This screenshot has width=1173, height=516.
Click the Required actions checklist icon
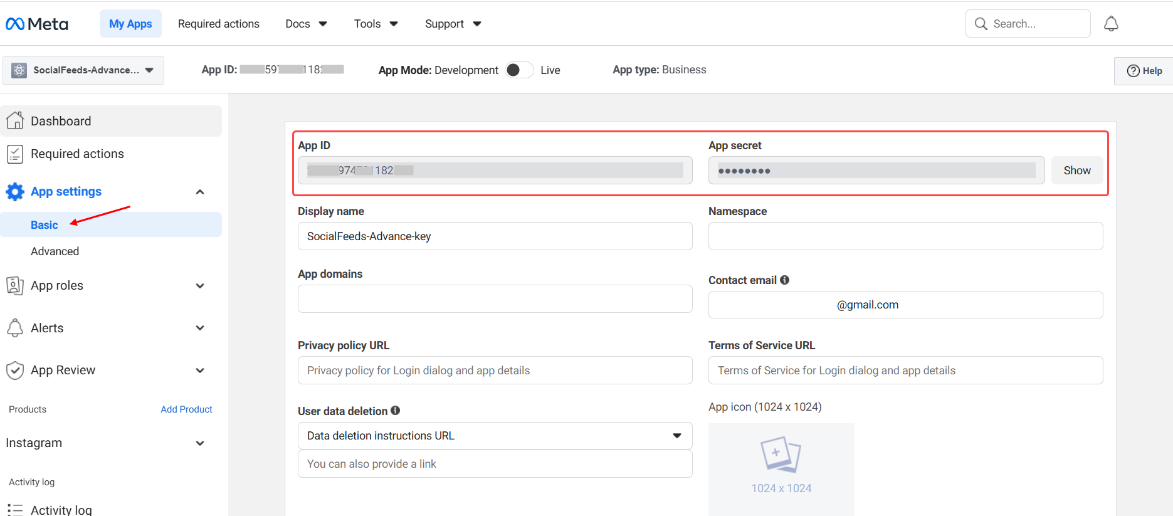(15, 154)
